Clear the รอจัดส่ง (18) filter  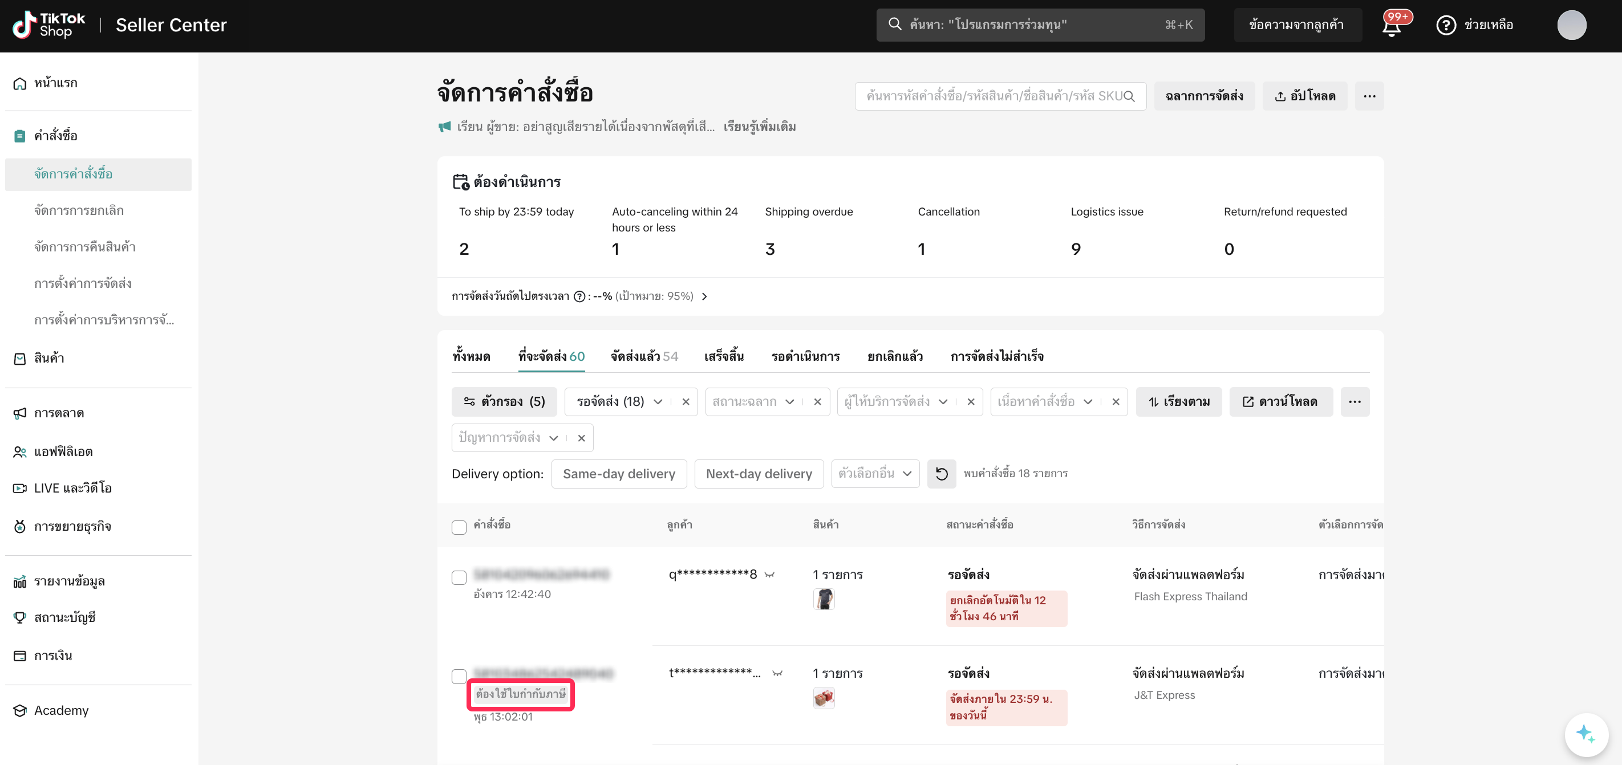point(686,402)
